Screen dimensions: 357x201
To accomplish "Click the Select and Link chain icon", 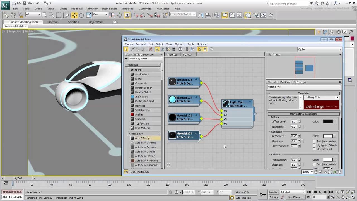I will [x=6, y=15].
